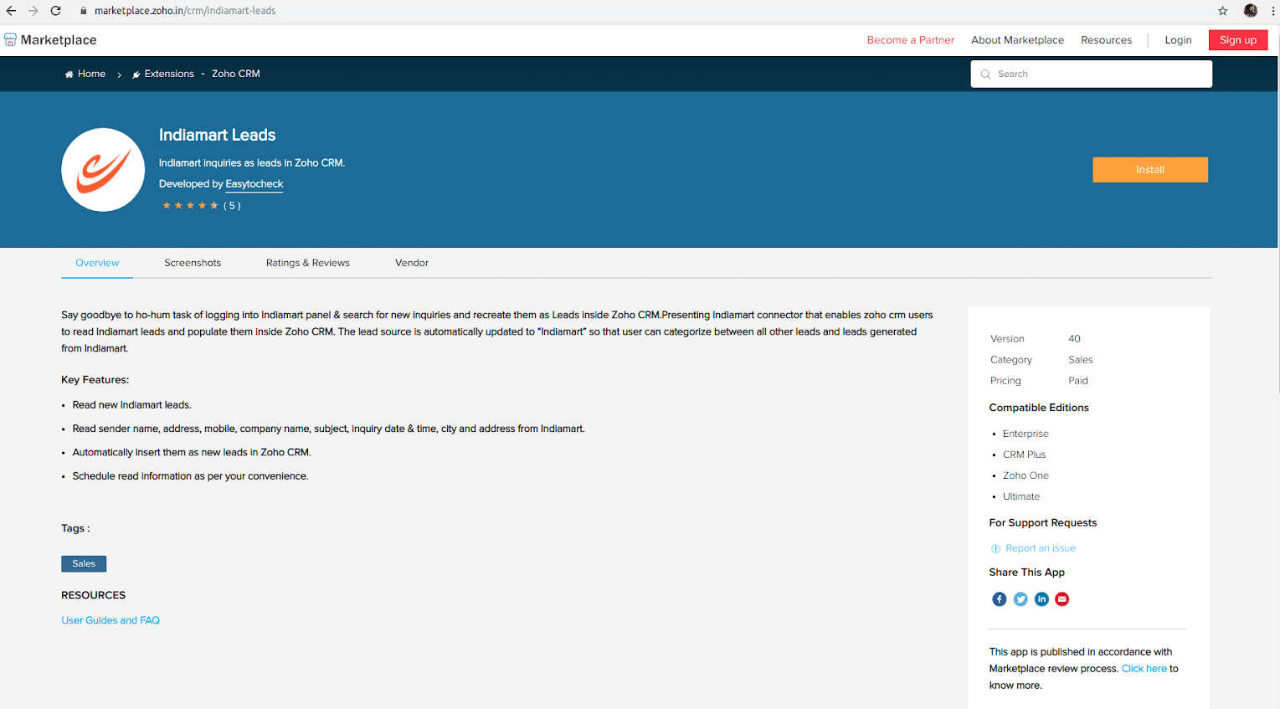
Task: Click the Version value 40
Action: (x=1074, y=339)
